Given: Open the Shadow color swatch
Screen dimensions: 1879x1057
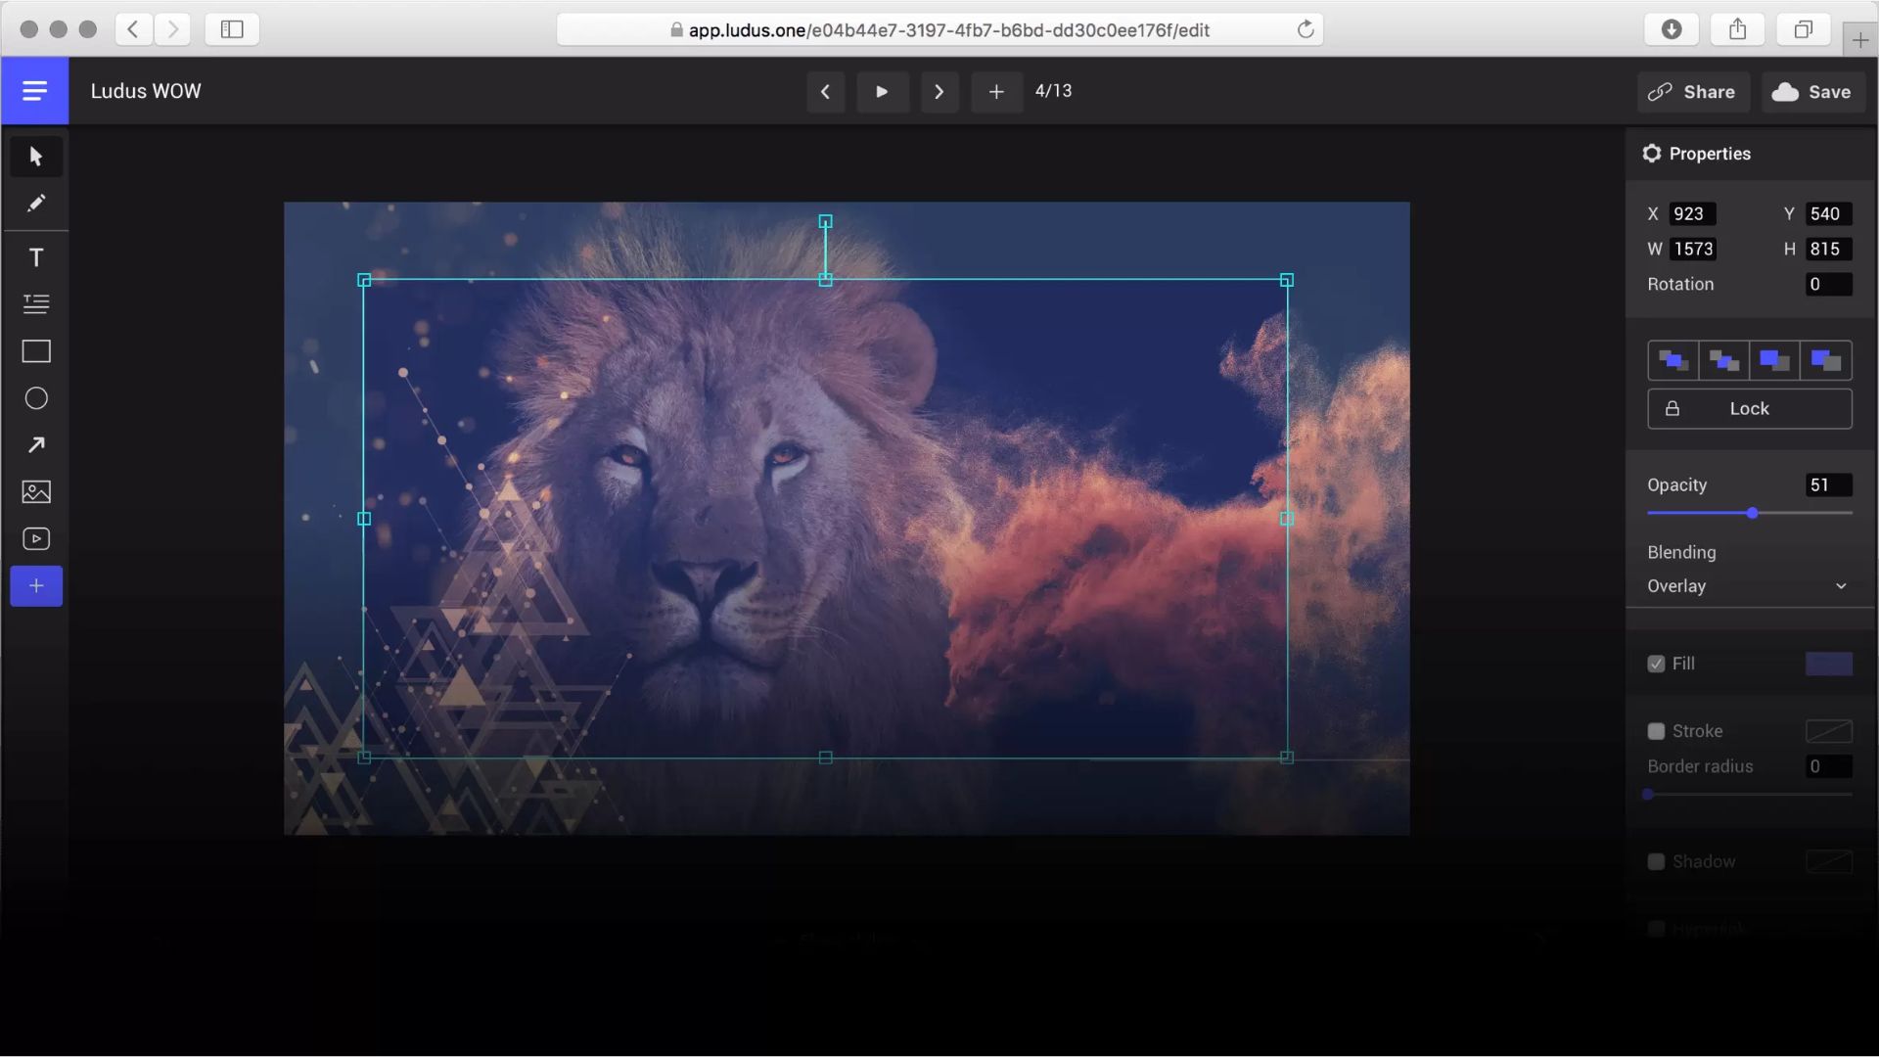Looking at the screenshot, I should point(1828,862).
